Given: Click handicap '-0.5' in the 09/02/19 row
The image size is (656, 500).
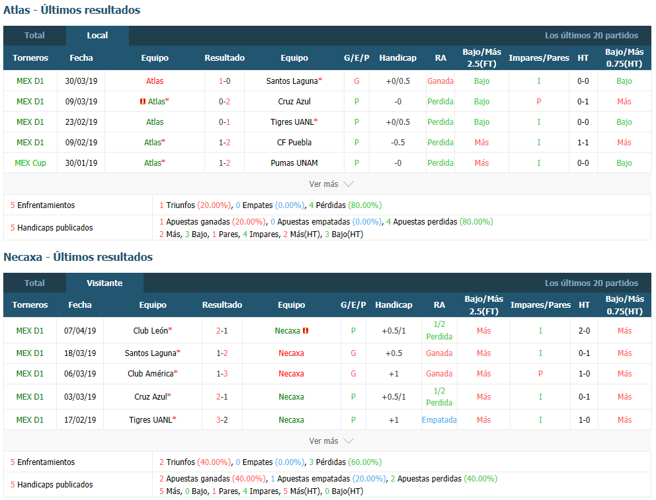Looking at the screenshot, I should 398,143.
